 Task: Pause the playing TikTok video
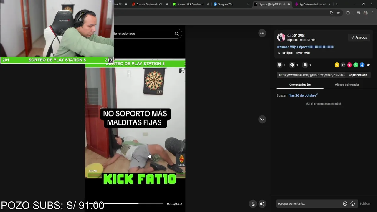point(135,118)
